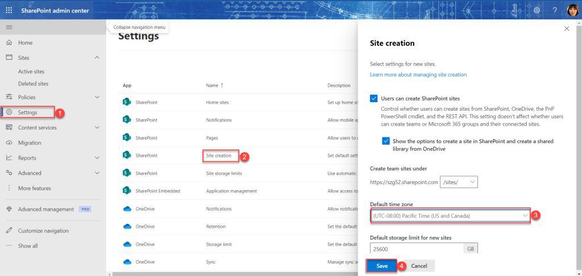This screenshot has height=276, width=582.
Task: Click the Customize navigation pencil icon
Action: (x=9, y=231)
